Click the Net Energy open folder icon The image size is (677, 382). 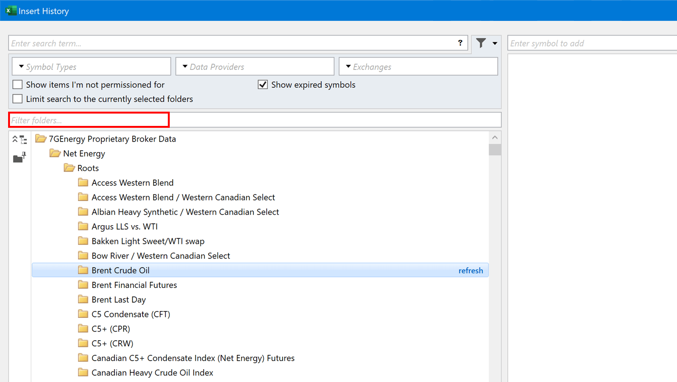pyautogui.click(x=55, y=153)
